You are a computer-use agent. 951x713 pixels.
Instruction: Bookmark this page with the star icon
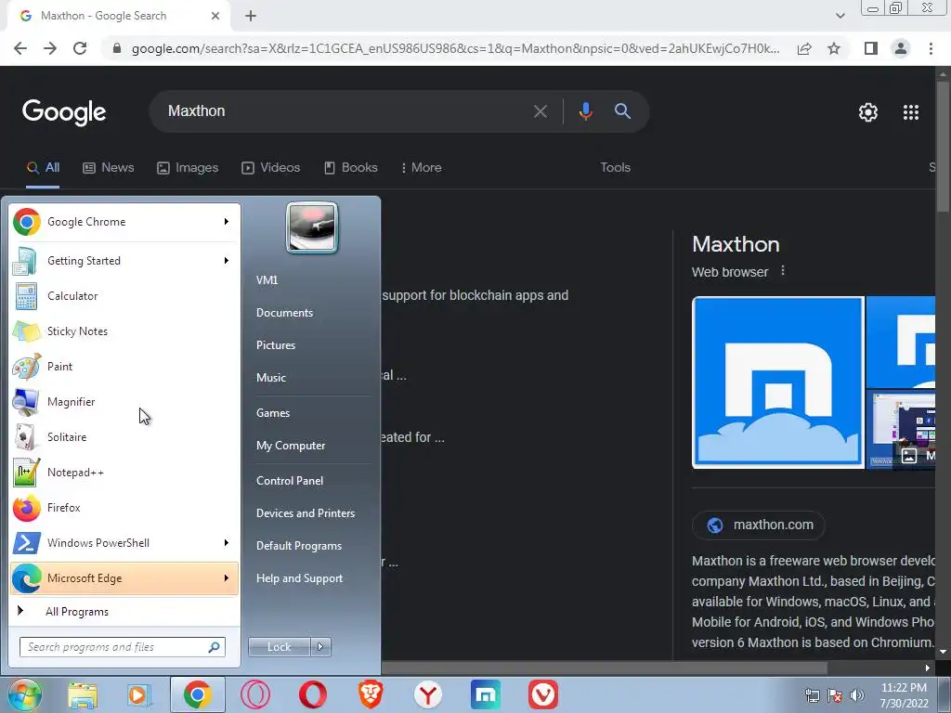click(834, 48)
